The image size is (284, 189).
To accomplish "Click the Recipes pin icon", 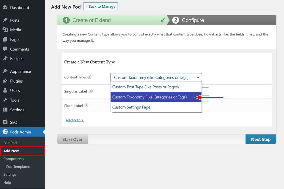I will (5, 58).
